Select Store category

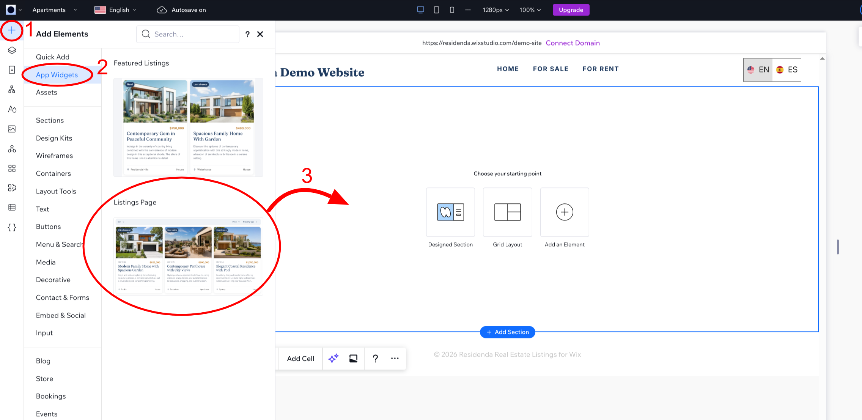[44, 379]
